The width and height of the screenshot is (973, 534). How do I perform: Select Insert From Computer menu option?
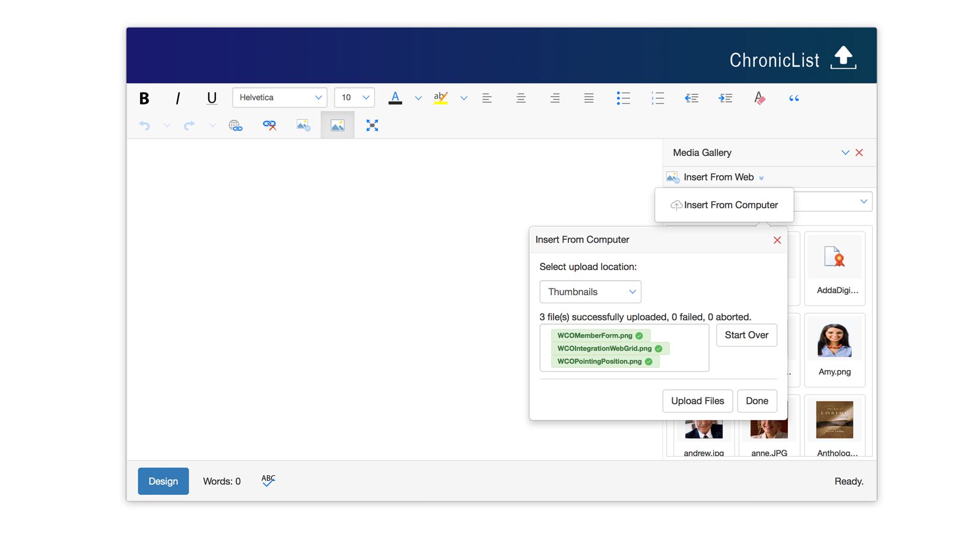(724, 205)
